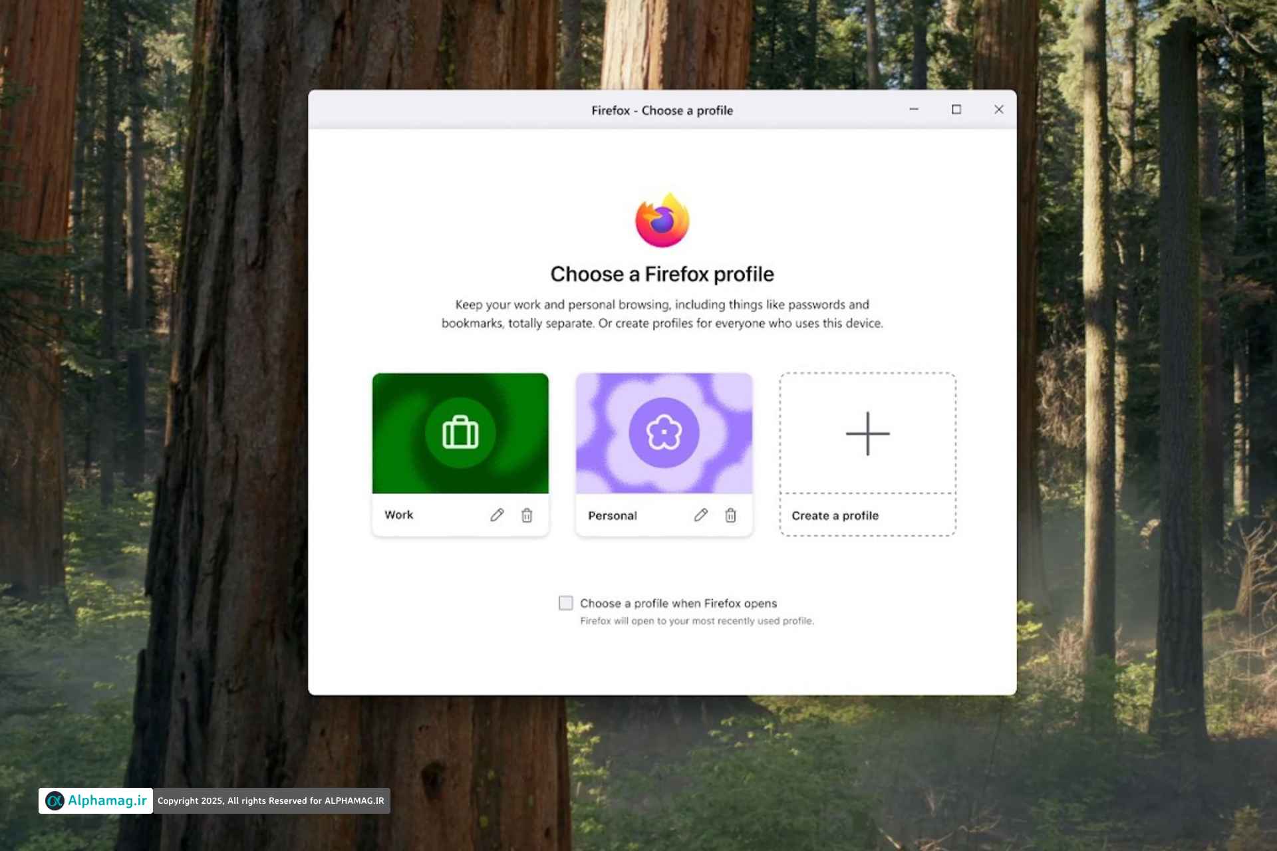Click the 'Choose a profile when Firefox opens' label

[678, 603]
